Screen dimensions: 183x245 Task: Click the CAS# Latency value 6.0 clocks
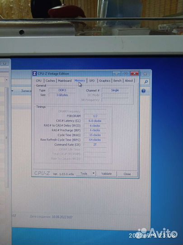(x=95, y=121)
